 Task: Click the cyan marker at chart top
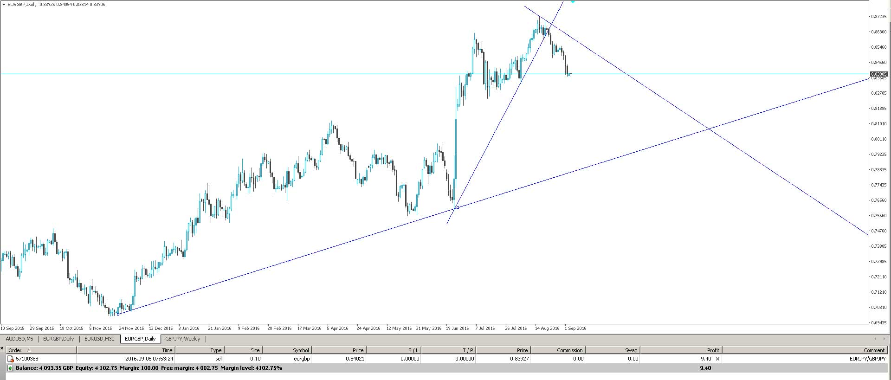point(573,2)
